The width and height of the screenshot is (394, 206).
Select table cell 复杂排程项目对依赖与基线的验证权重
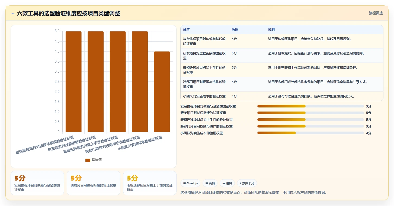(204, 41)
